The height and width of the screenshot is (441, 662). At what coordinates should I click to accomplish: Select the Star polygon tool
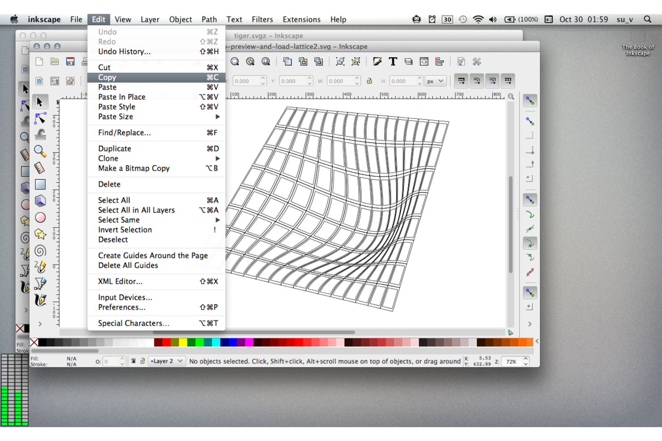(x=40, y=234)
